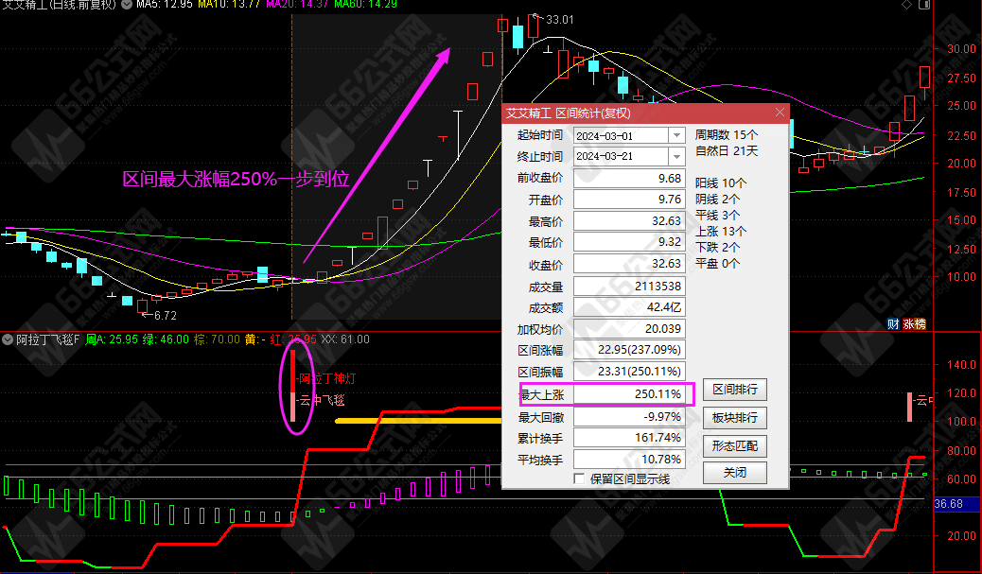
Task: Enable 保留区间显示线 checkbox
Action: (x=580, y=478)
